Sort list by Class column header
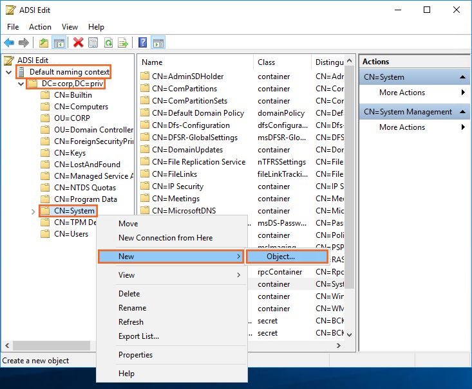The width and height of the screenshot is (472, 389). click(x=267, y=62)
